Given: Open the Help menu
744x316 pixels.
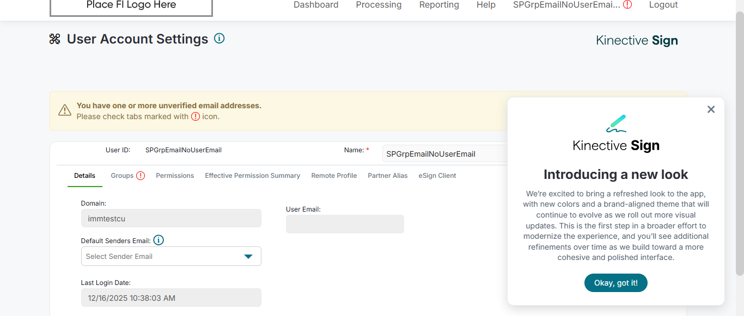Looking at the screenshot, I should click(x=486, y=5).
